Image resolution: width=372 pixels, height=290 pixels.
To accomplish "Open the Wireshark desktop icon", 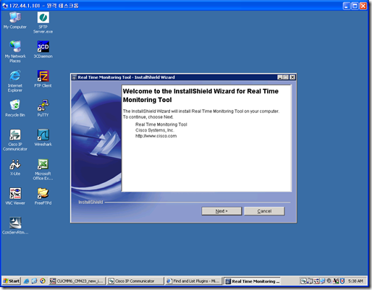I will pos(43,137).
